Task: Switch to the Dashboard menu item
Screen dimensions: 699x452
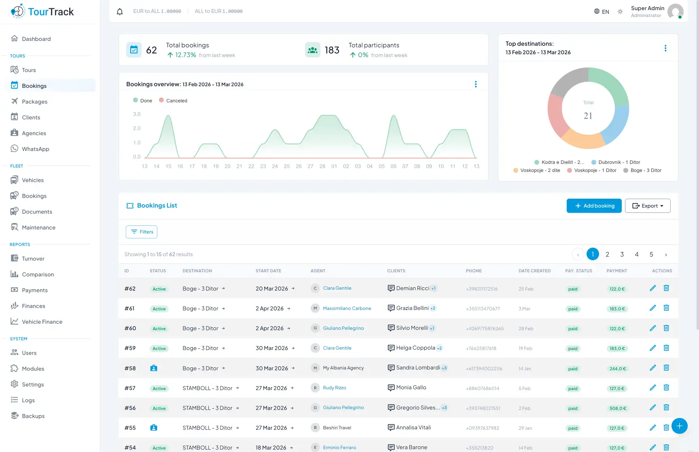Action: click(x=36, y=39)
